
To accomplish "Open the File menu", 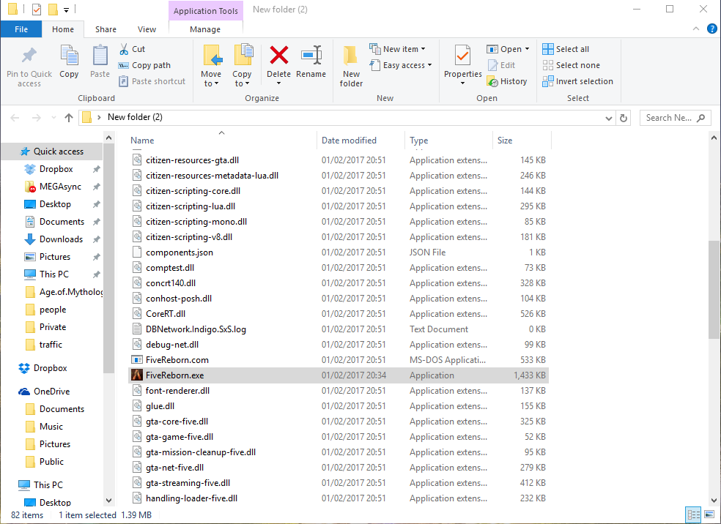I will 21,29.
